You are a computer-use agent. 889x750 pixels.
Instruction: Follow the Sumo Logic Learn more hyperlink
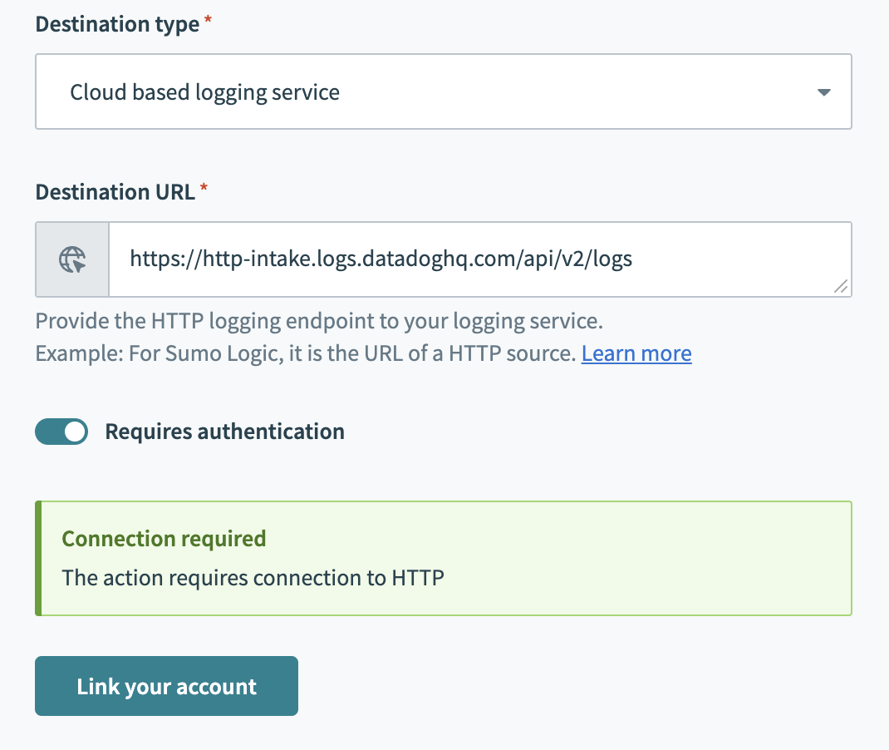[x=636, y=353]
